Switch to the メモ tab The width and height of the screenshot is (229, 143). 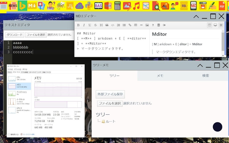[160, 76]
